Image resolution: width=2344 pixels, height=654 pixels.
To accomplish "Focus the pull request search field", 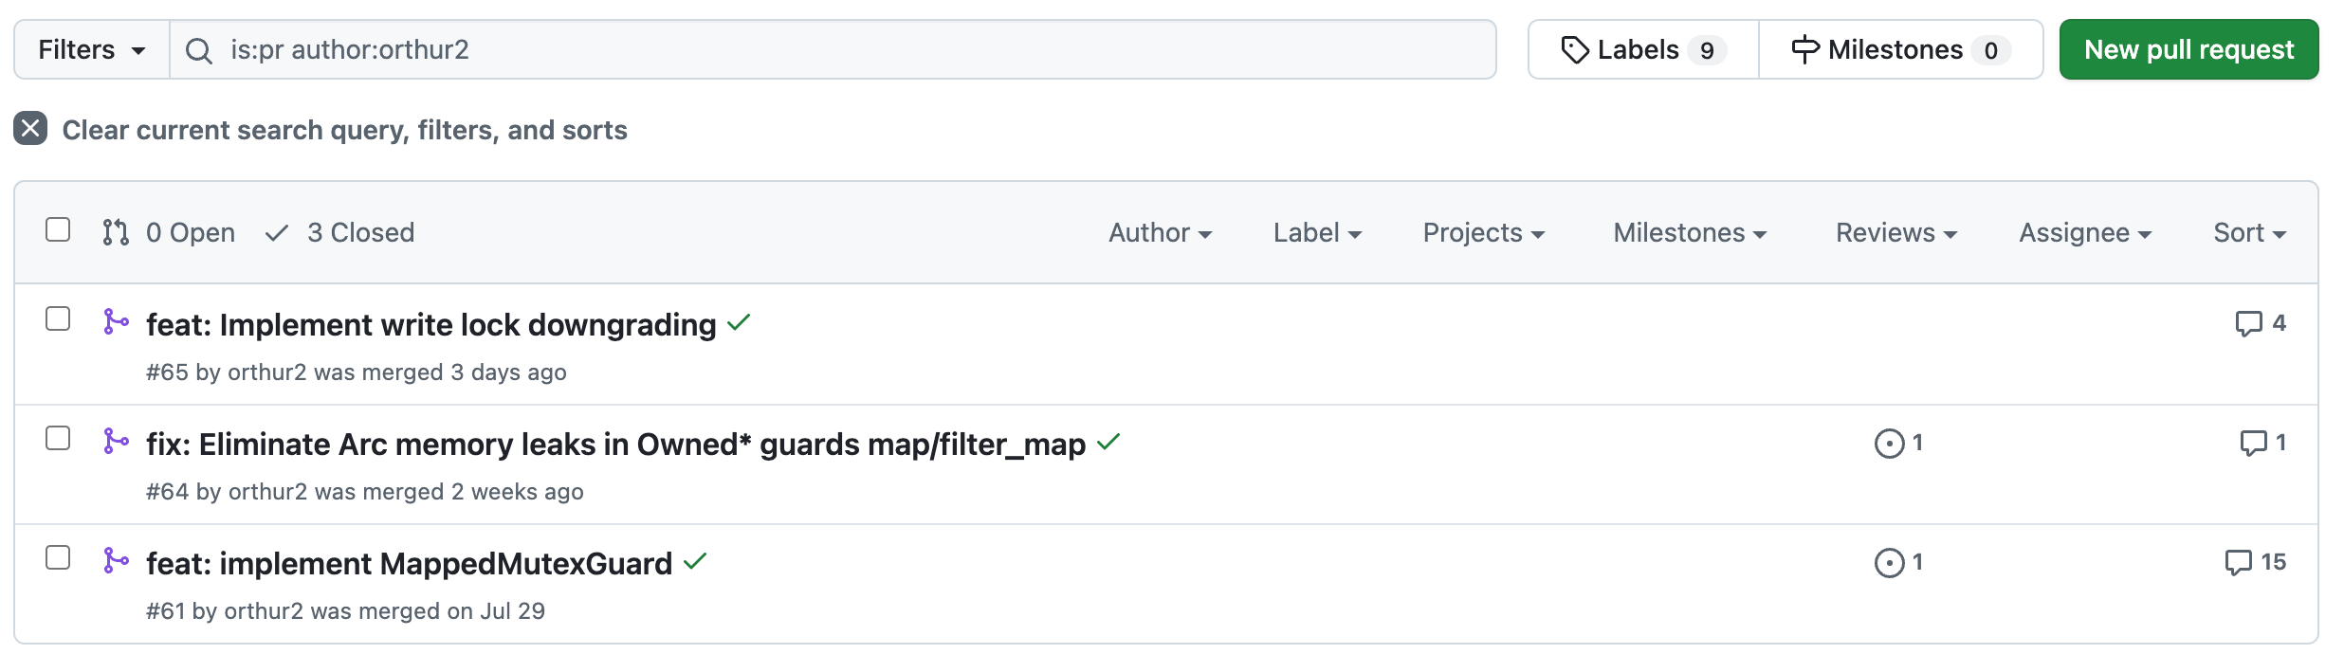I will click(x=853, y=50).
